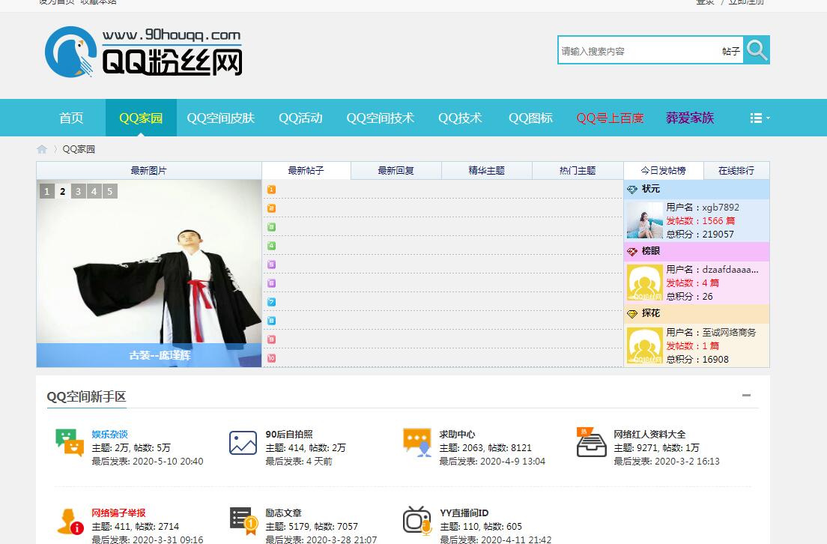
Task: Open xgb7892's avatar photo
Action: point(644,220)
